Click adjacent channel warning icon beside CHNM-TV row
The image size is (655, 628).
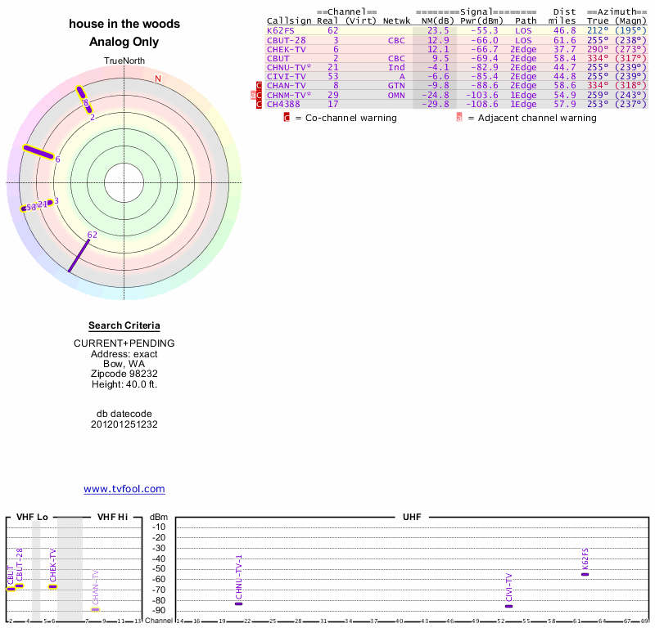coord(253,95)
